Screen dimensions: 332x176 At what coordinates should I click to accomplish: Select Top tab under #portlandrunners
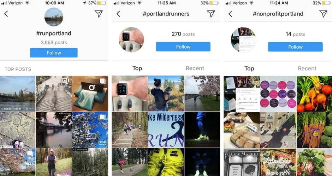(x=137, y=68)
